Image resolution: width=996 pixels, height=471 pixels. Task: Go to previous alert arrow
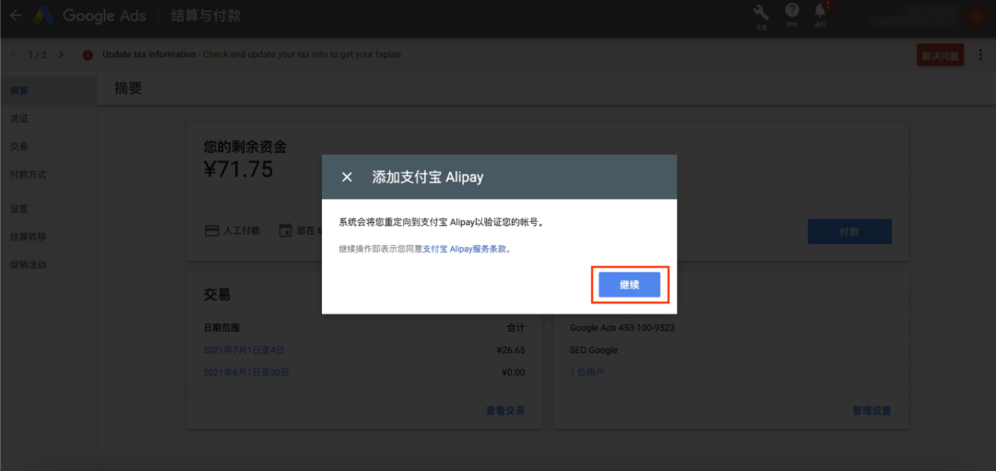(x=14, y=55)
